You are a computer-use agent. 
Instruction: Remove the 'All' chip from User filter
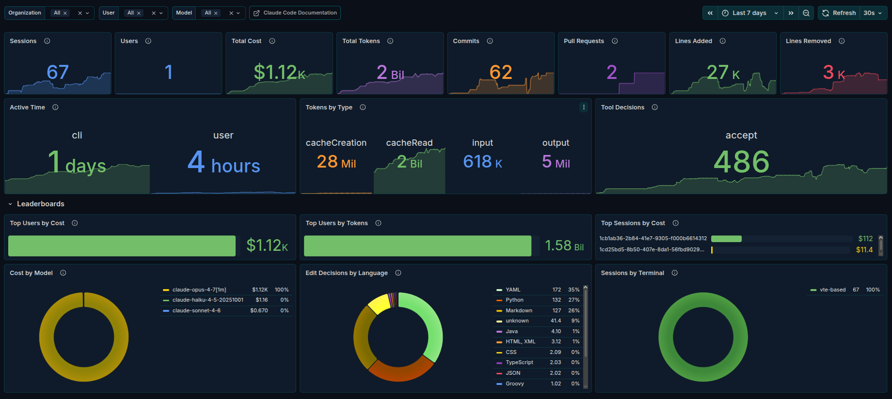pyautogui.click(x=139, y=13)
